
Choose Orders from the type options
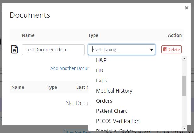[x=104, y=101]
